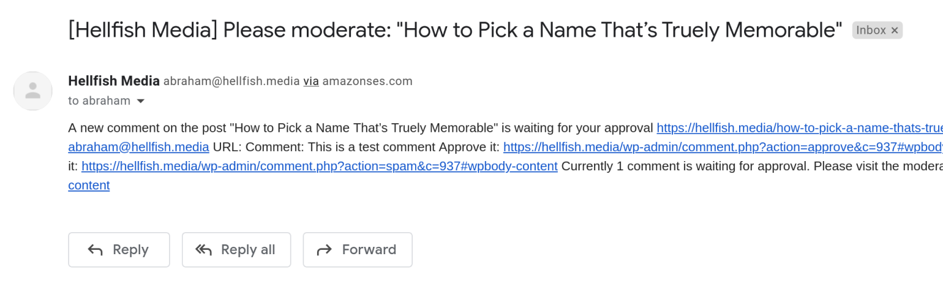Open the spam comment action URL
943x294 pixels.
(319, 166)
